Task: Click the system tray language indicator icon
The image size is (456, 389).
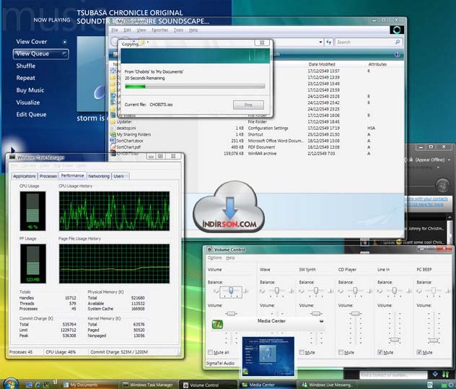Action: 429,385
